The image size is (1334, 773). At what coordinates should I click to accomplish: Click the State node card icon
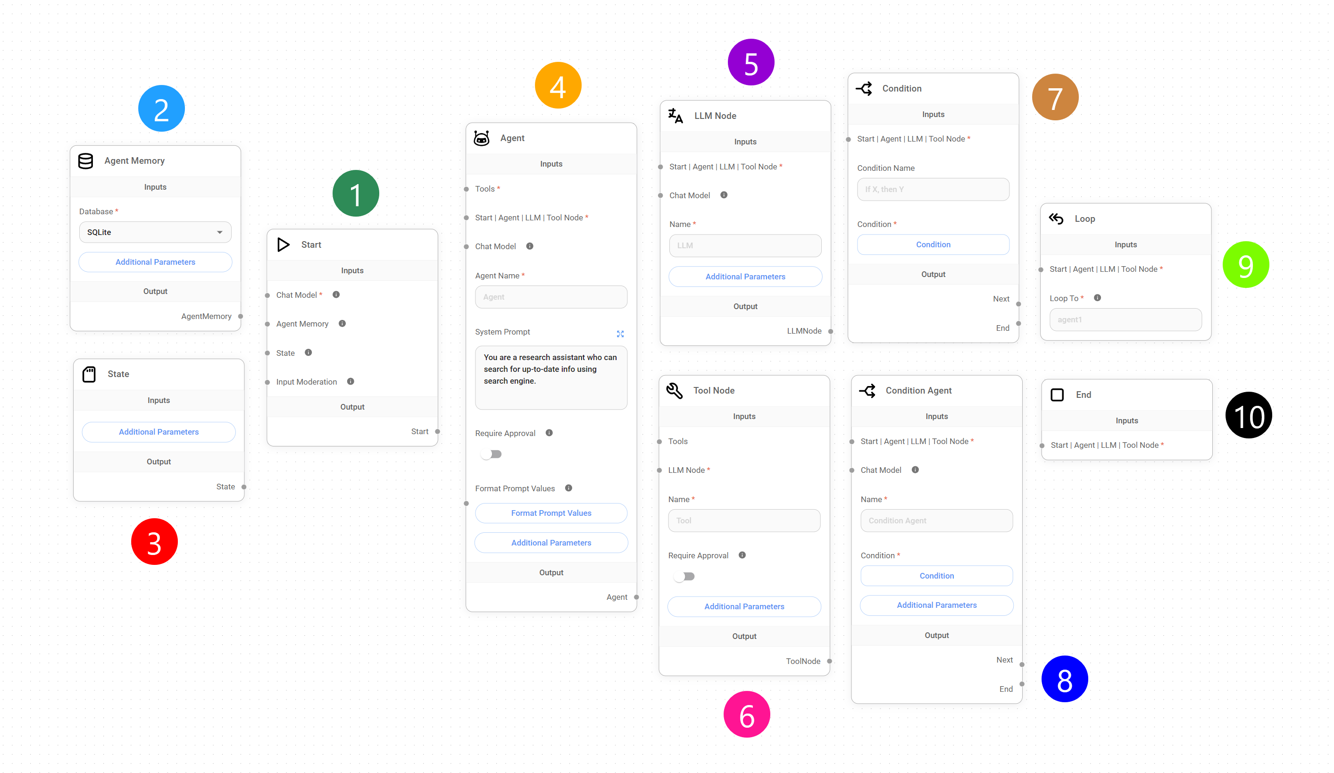[89, 374]
